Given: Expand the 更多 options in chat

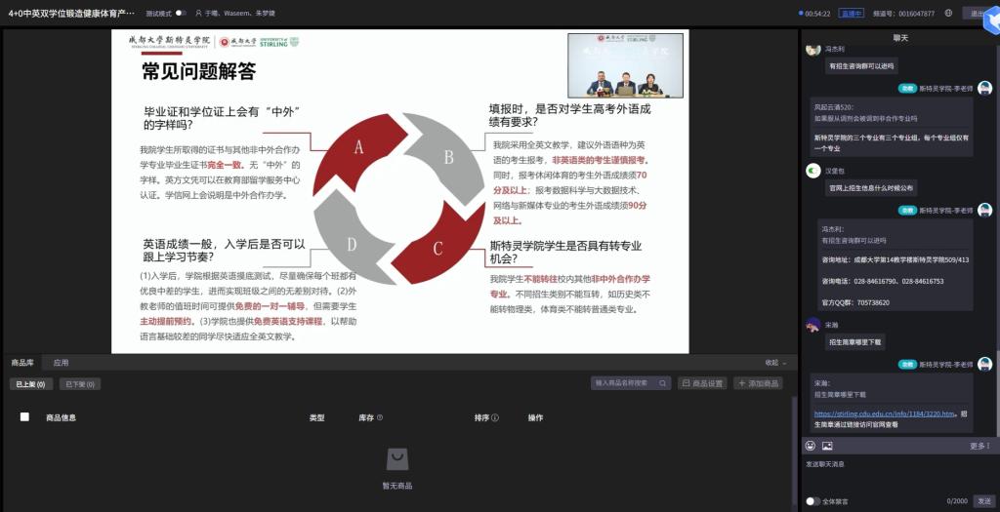Looking at the screenshot, I should [x=979, y=446].
